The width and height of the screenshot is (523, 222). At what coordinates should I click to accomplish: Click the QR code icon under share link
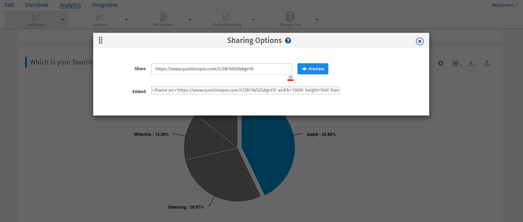[290, 77]
